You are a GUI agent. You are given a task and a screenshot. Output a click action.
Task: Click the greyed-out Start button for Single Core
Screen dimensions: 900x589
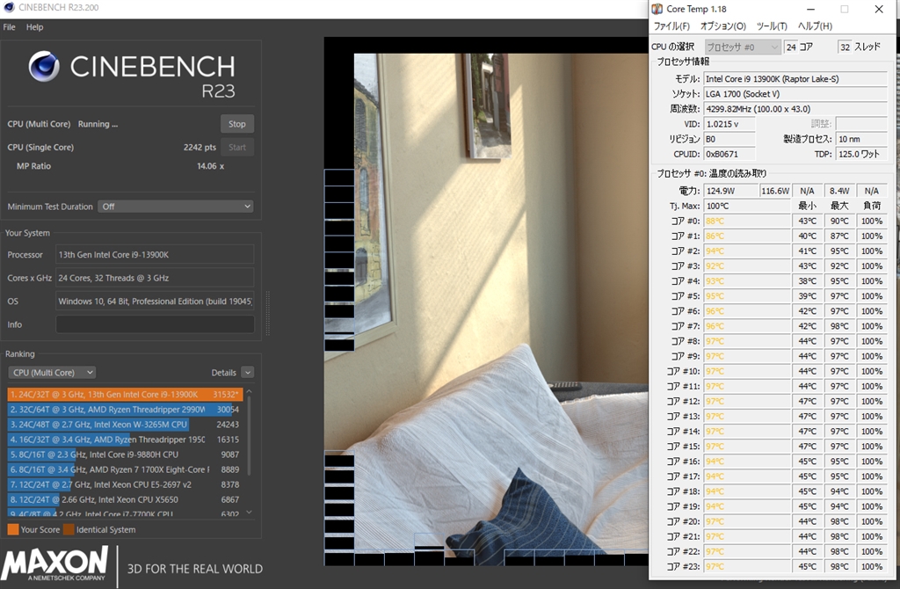pos(237,148)
